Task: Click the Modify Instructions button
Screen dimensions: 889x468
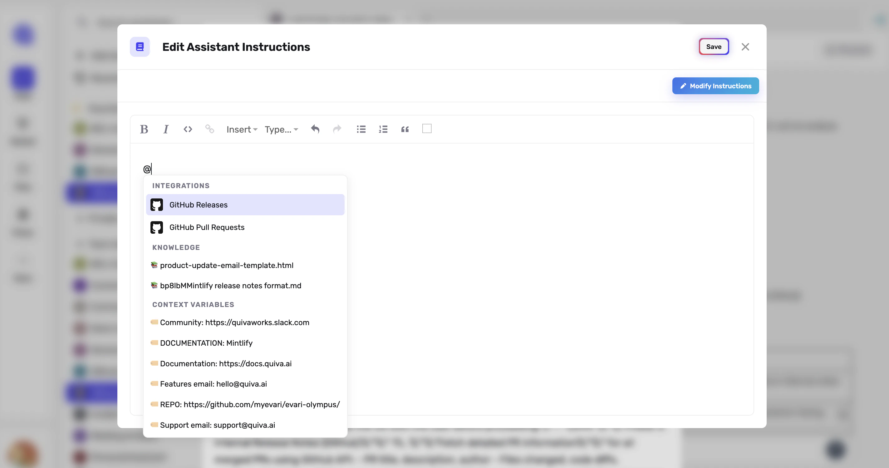Action: [715, 86]
